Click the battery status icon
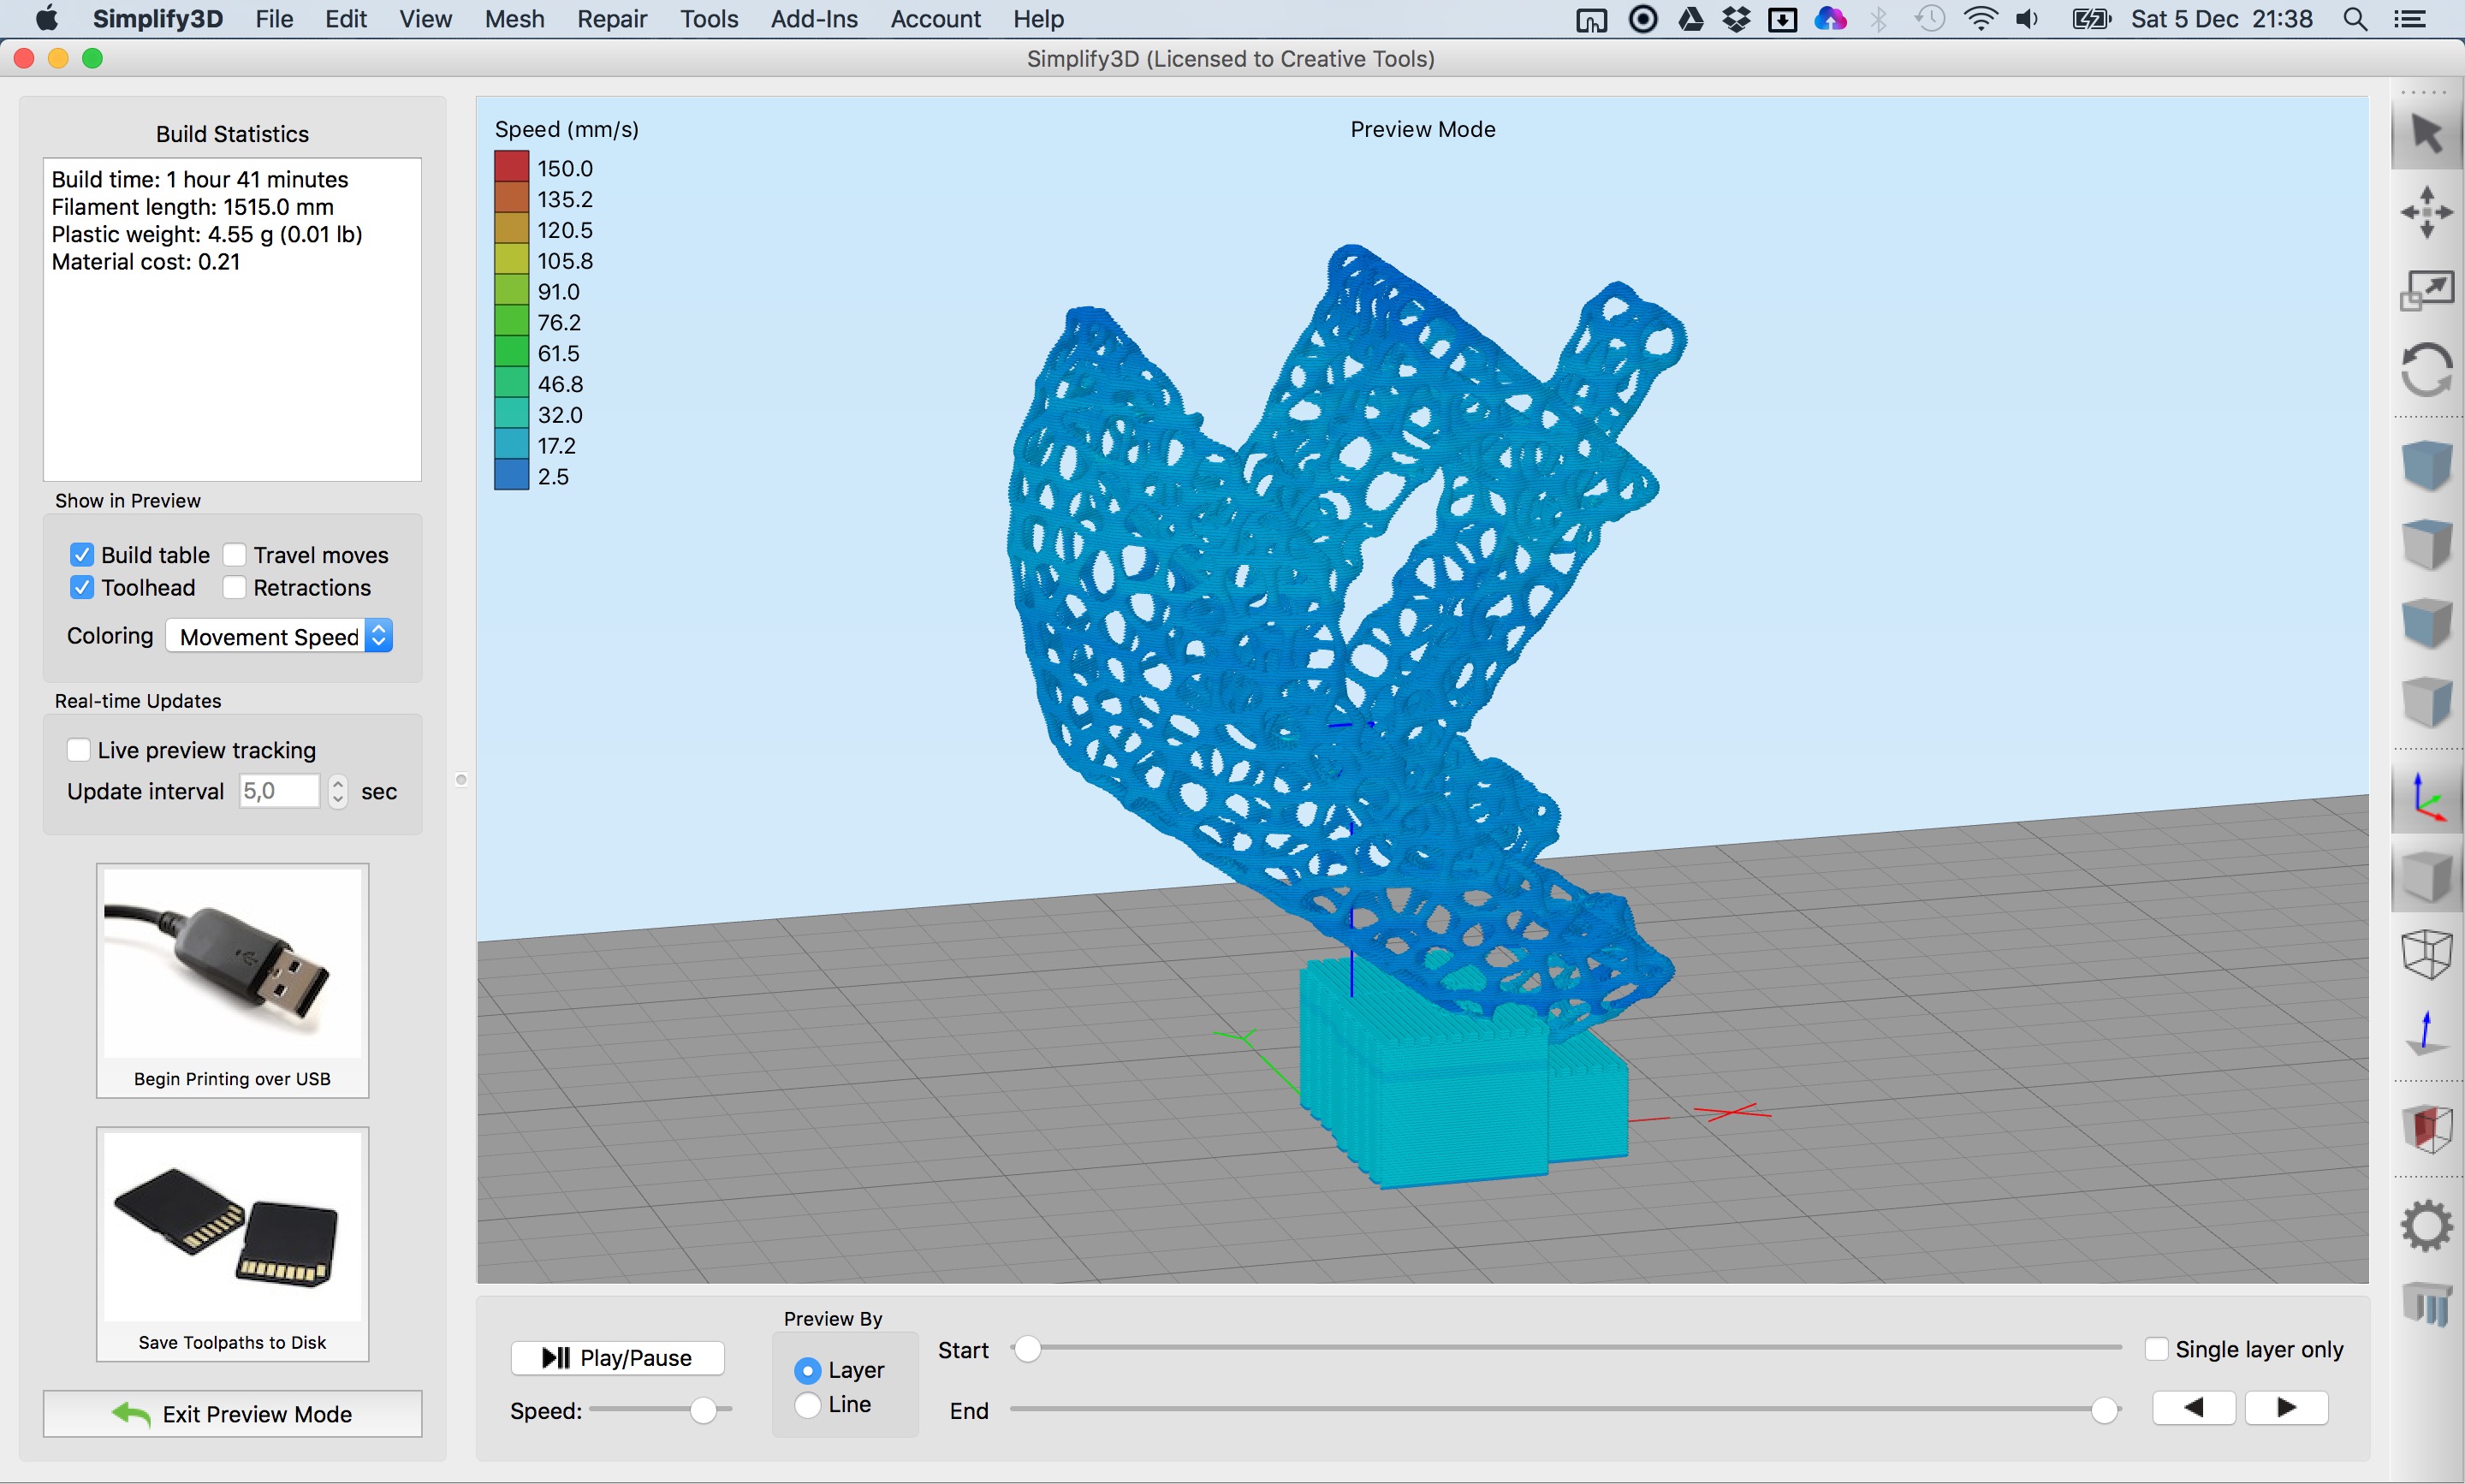The image size is (2465, 1484). 2090,19
